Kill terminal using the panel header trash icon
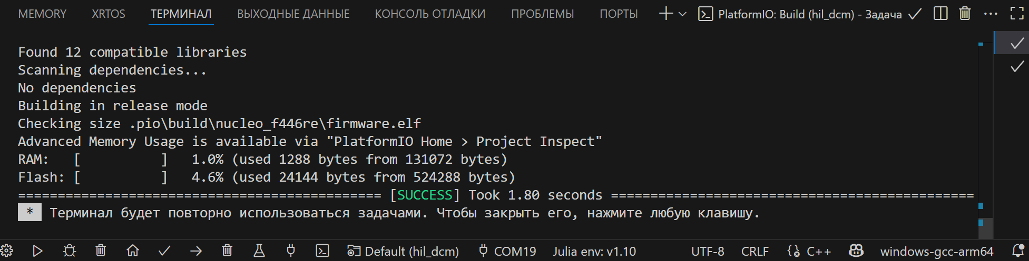This screenshot has height=261, width=1029. (965, 14)
